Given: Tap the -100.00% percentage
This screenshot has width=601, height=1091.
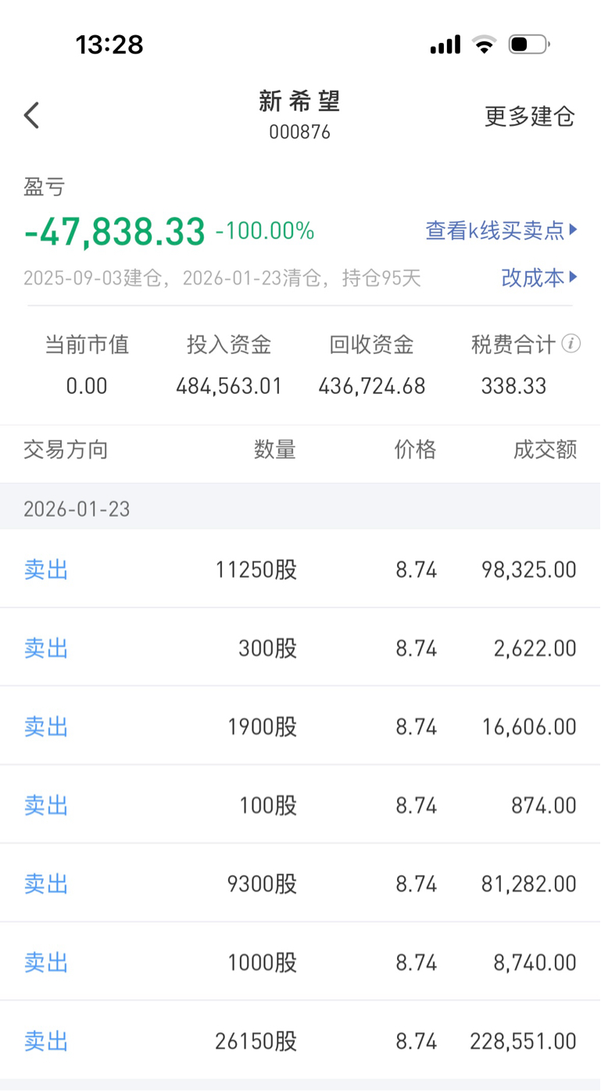Looking at the screenshot, I should (265, 231).
